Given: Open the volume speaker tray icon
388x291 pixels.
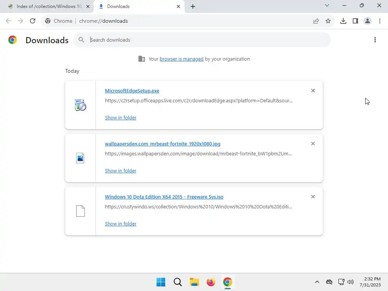Looking at the screenshot, I should [350, 282].
